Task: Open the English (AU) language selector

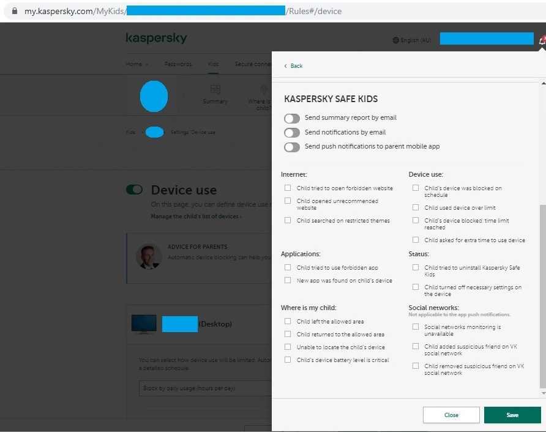Action: click(412, 40)
